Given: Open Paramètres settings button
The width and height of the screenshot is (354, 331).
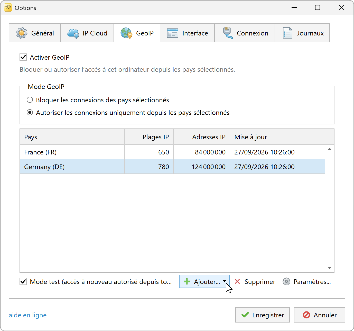Looking at the screenshot, I should click(x=306, y=281).
